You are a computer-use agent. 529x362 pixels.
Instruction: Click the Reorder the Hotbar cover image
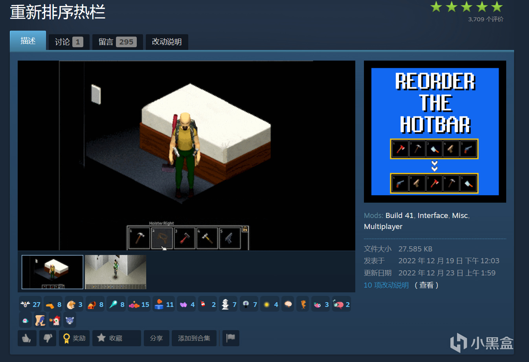tap(435, 131)
